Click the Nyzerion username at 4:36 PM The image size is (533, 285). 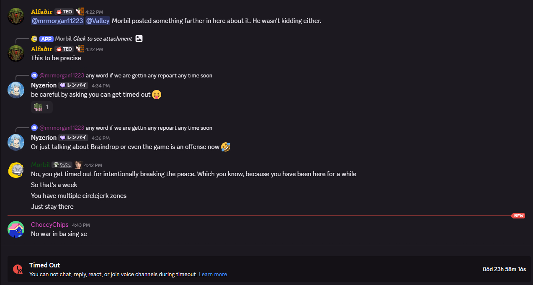44,138
